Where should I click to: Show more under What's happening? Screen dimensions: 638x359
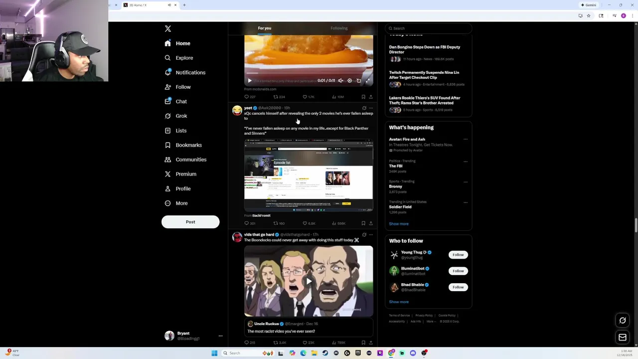399,224
